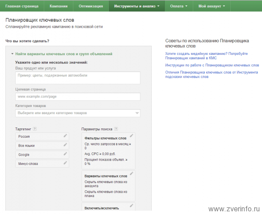This screenshot has width=262, height=214.
Task: Select the Google network targeting box
Action: pos(42,155)
